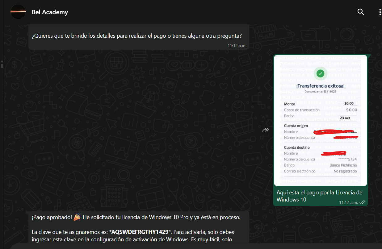The width and height of the screenshot is (382, 249).
Task: Click the 11:12 a.m. message timestamp
Action: point(237,46)
